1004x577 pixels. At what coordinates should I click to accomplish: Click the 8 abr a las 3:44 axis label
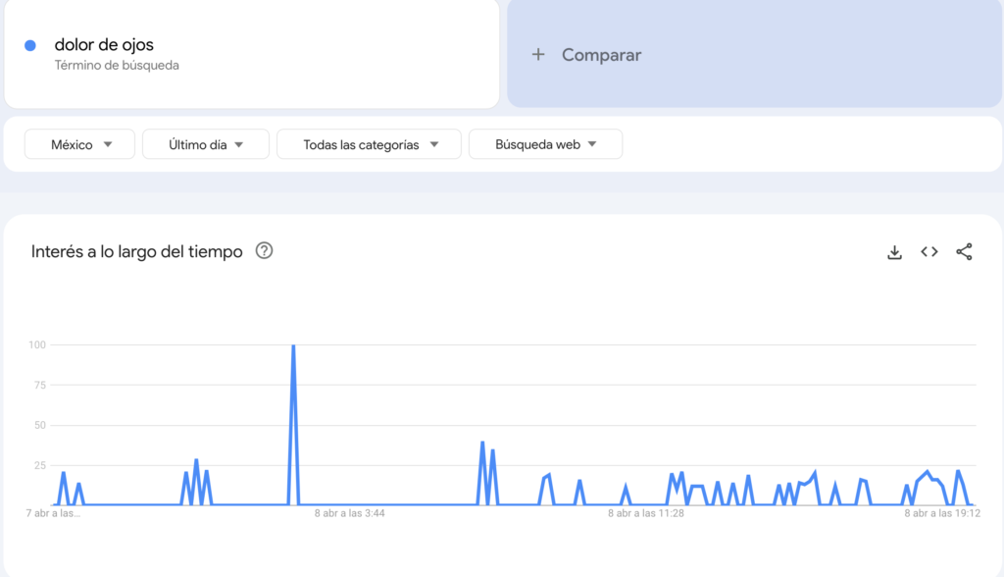[349, 513]
